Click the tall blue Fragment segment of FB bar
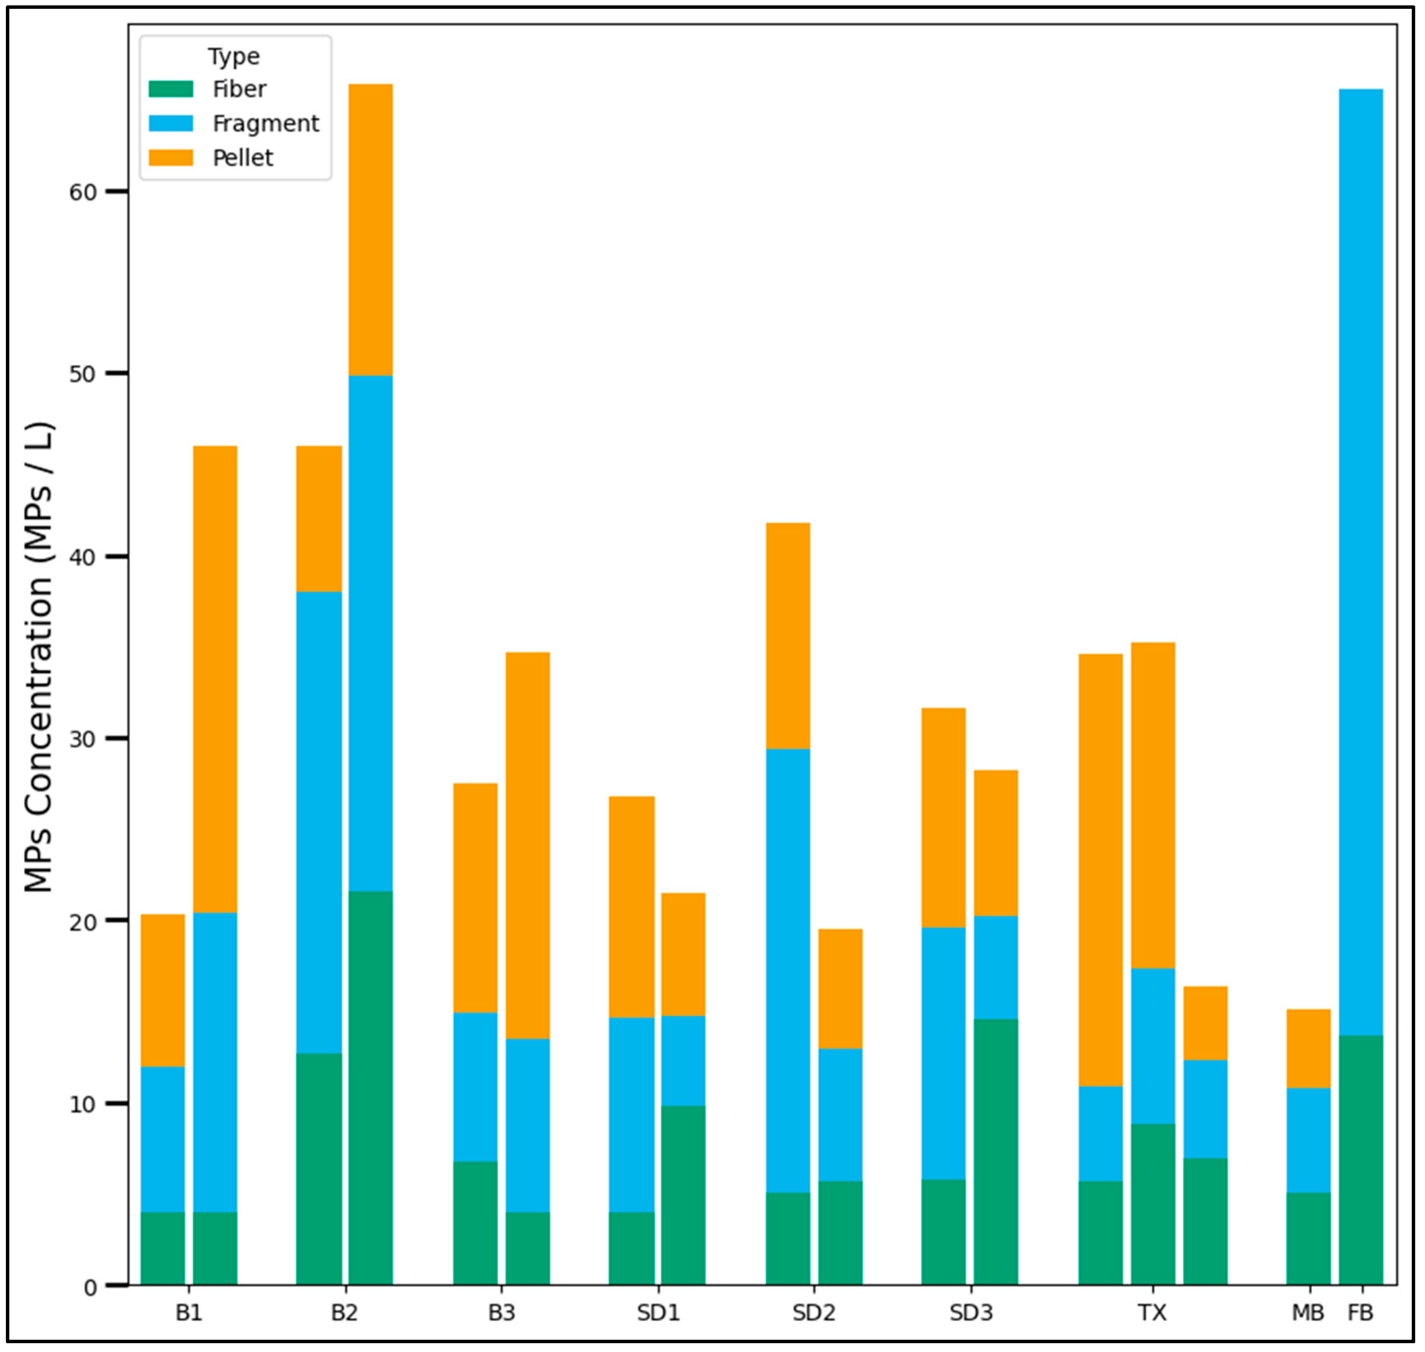The image size is (1425, 1352). [1360, 562]
